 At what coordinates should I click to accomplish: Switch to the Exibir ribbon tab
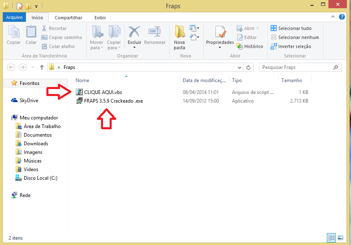[x=100, y=18]
